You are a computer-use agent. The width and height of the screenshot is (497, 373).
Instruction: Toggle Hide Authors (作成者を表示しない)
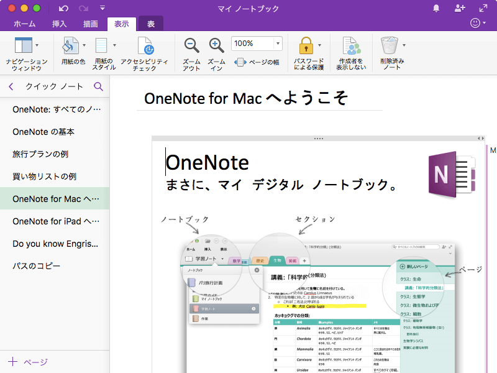(352, 46)
